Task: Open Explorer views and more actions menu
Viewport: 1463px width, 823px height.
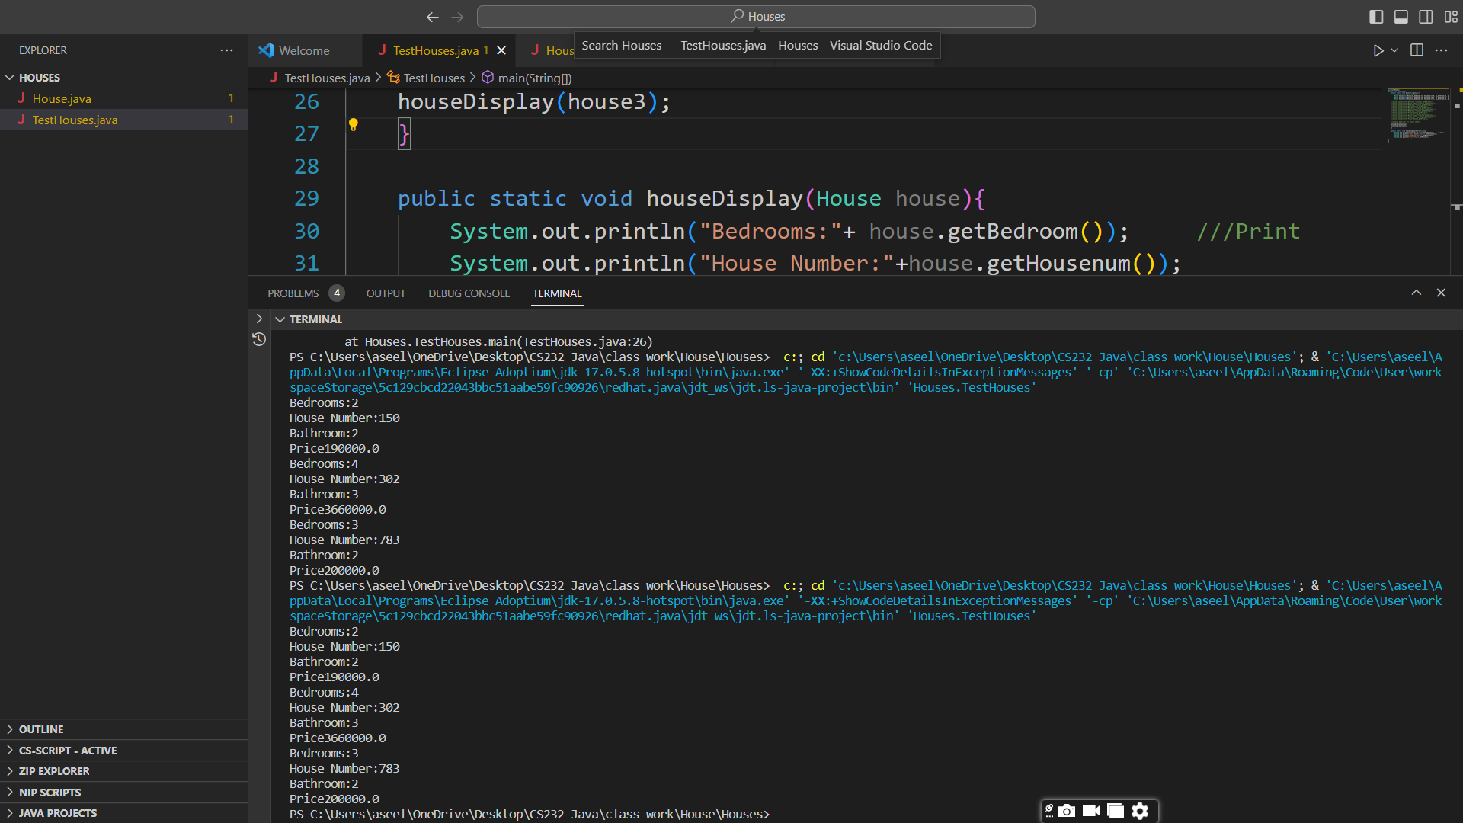Action: click(226, 50)
